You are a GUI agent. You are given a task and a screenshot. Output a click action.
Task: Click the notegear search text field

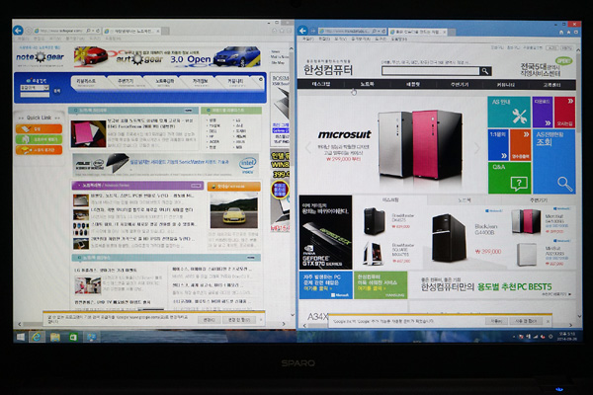[x=35, y=95]
